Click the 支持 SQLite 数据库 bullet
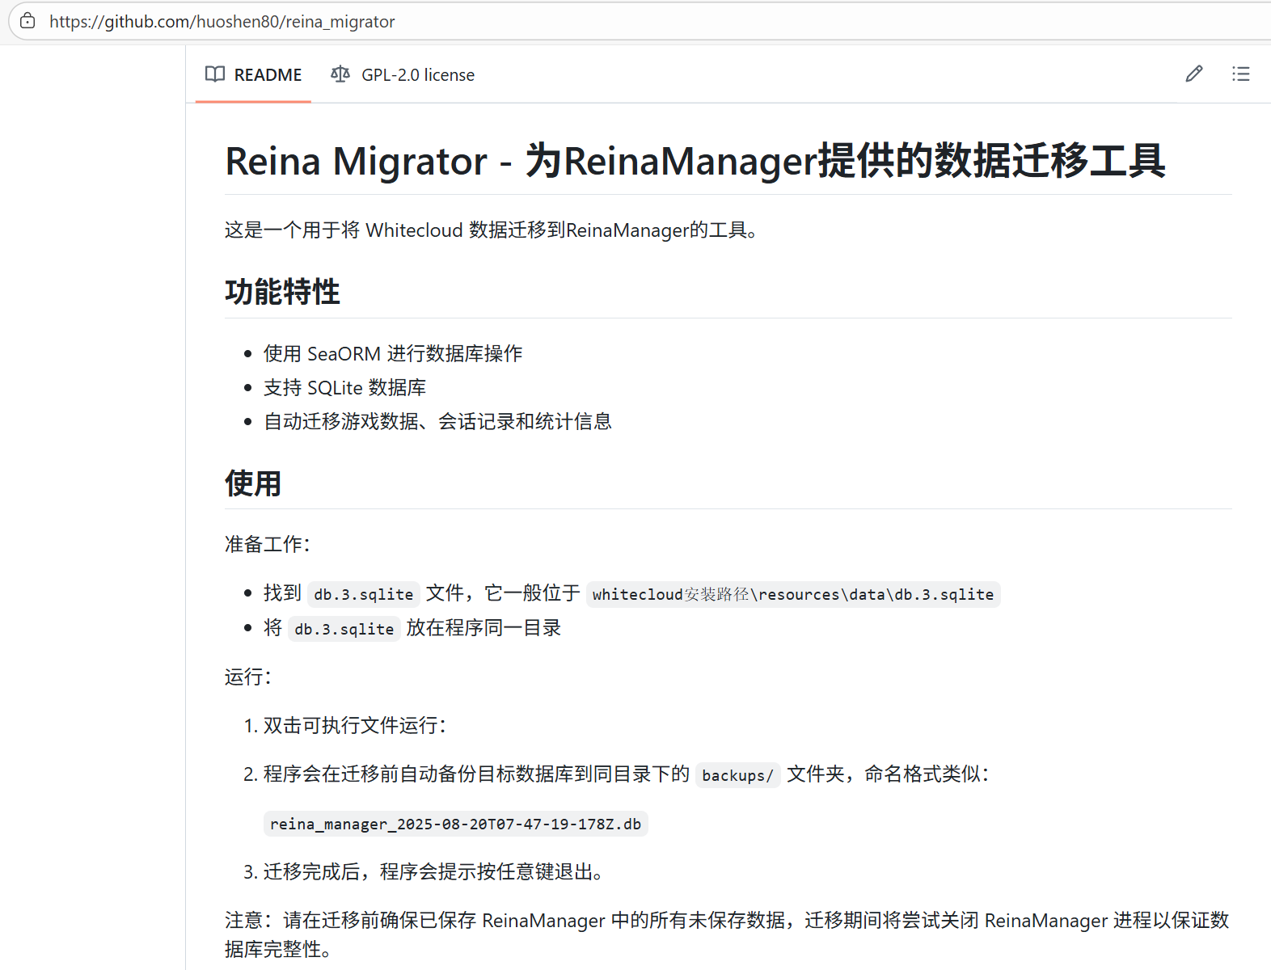The image size is (1271, 970). (x=344, y=388)
